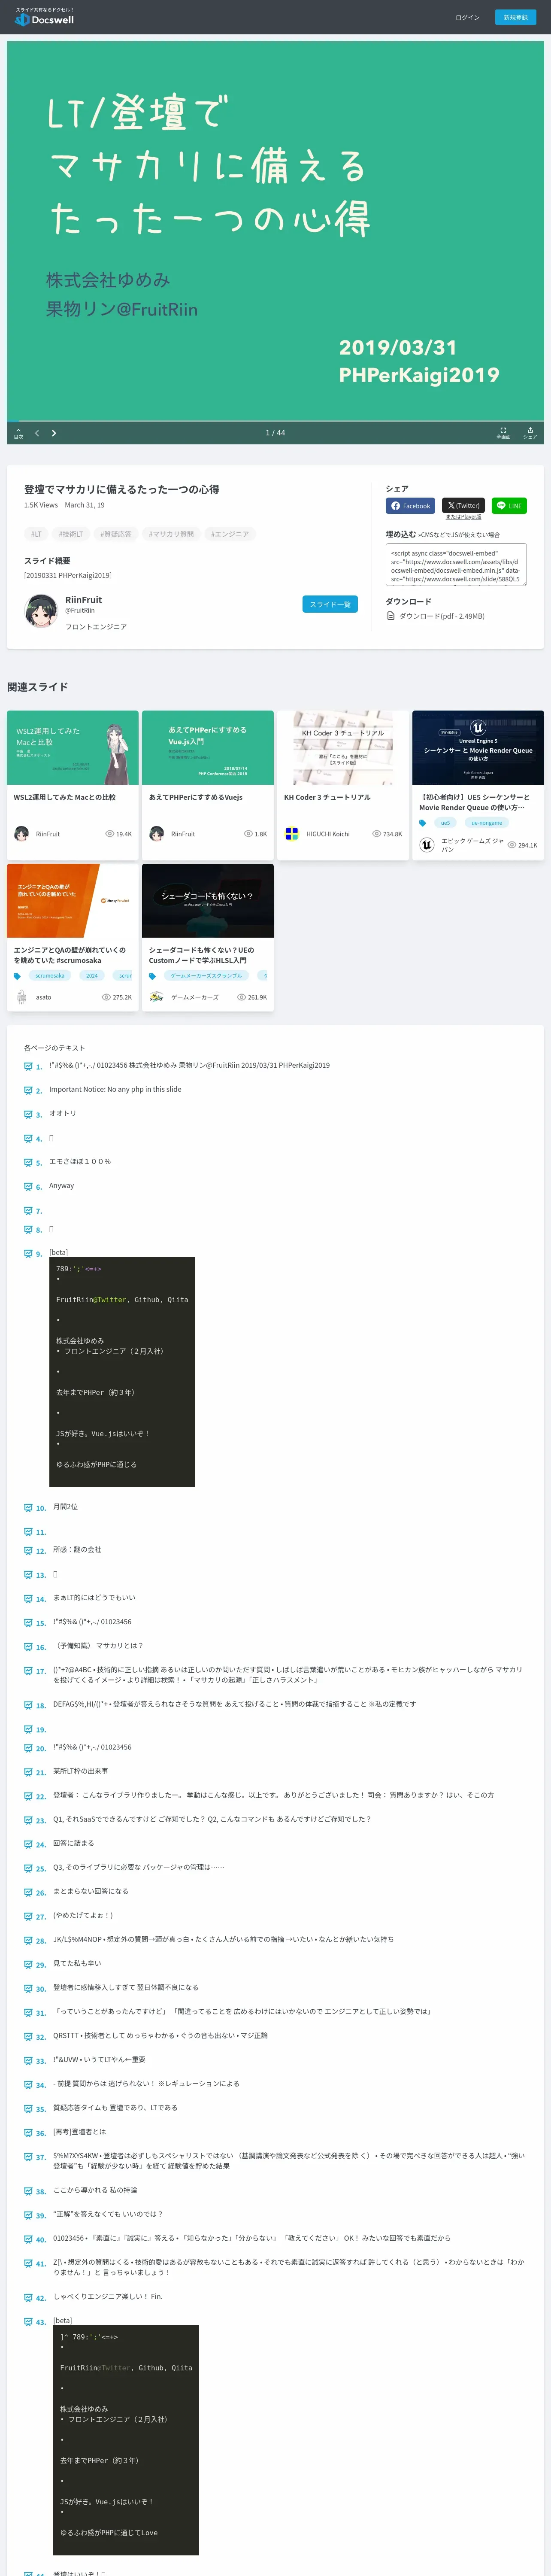
Task: Select ゲームメーカーズスクランブル tag
Action: click(206, 976)
